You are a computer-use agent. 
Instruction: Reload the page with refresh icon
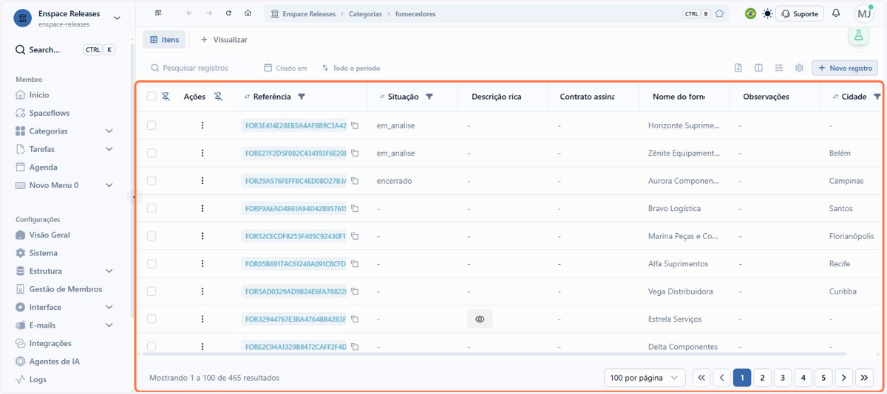pyautogui.click(x=228, y=13)
